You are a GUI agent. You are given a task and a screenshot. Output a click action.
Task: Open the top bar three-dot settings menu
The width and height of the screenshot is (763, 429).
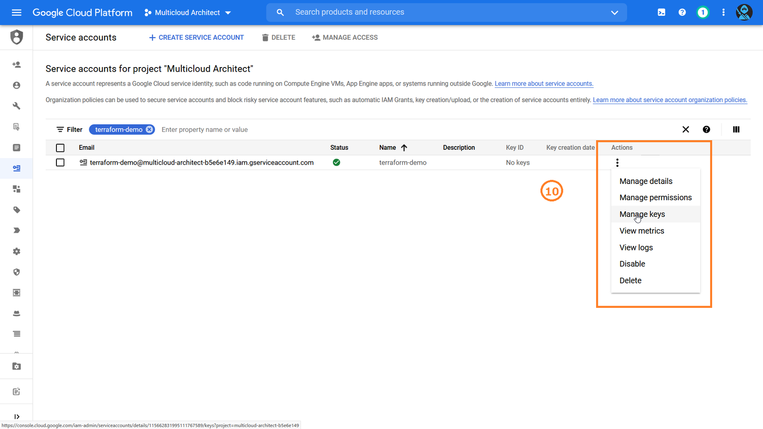724,12
